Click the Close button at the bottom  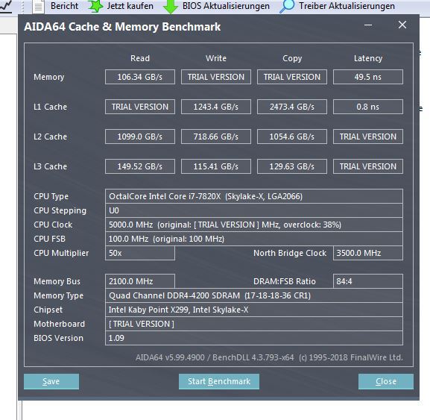tap(386, 381)
